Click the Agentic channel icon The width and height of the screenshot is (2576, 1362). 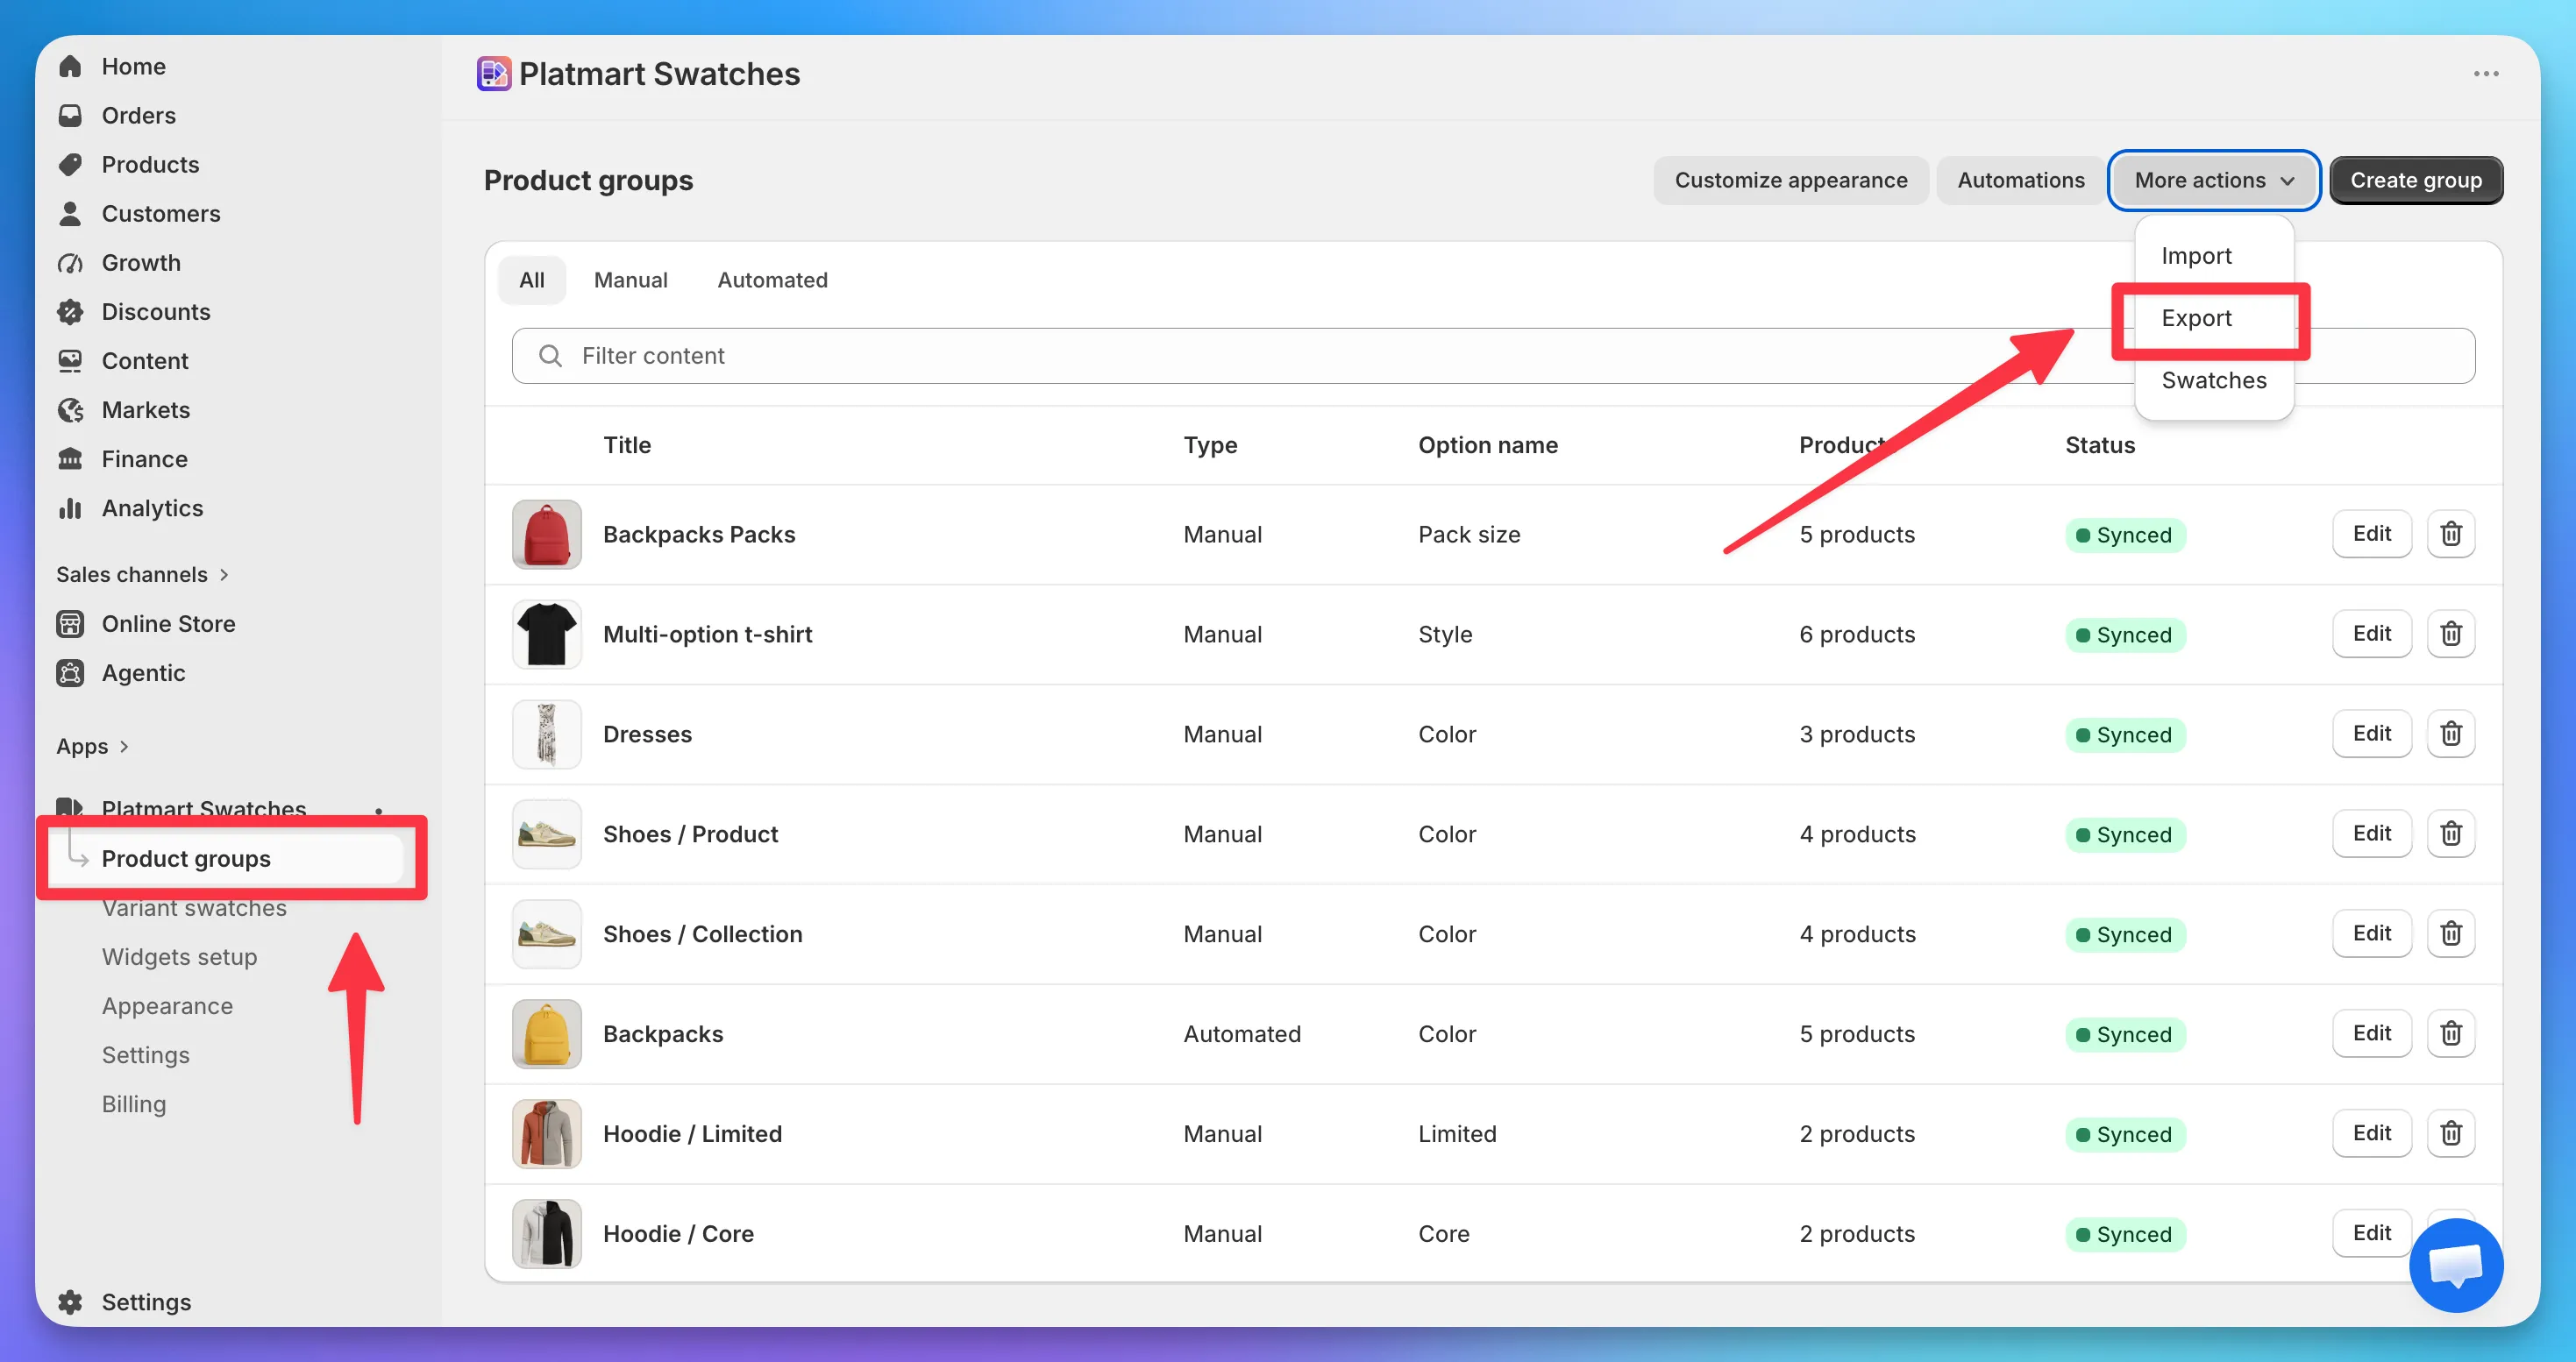[x=70, y=671]
